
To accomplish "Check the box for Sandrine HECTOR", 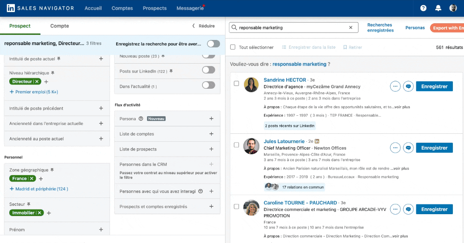I will (x=237, y=84).
